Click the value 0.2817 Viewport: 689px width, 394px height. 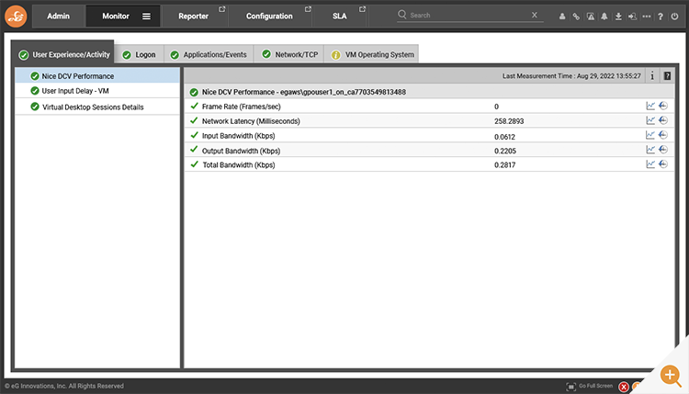505,164
